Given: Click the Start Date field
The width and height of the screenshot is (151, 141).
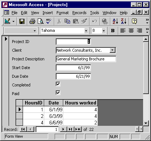Looking at the screenshot, I should [x=73, y=68].
